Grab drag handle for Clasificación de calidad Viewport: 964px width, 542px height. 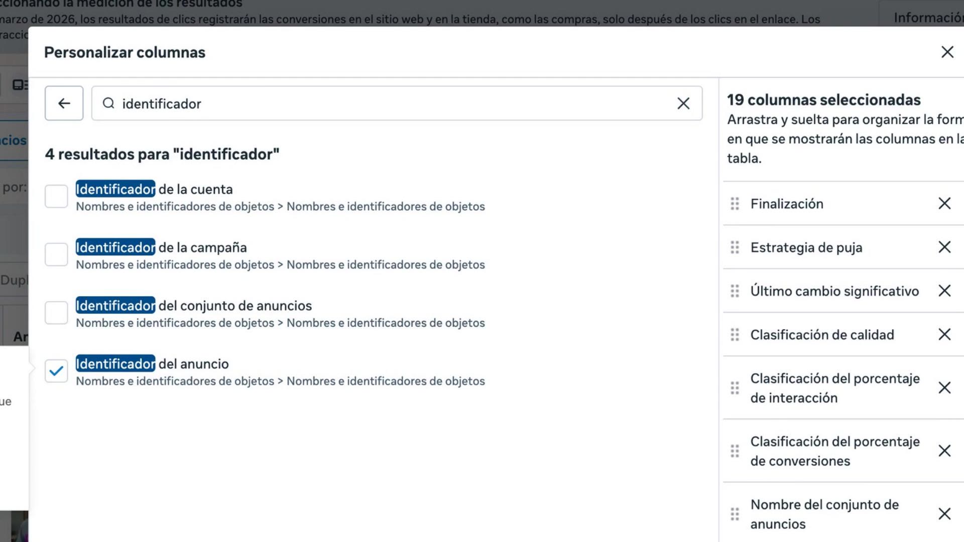point(735,334)
